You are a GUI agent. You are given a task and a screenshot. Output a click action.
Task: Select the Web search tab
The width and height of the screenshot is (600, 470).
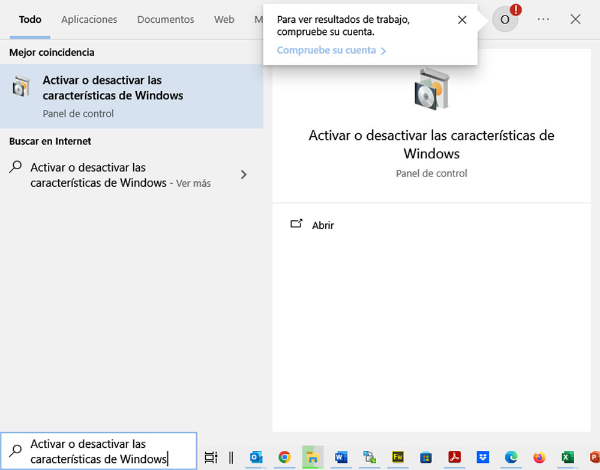click(224, 19)
